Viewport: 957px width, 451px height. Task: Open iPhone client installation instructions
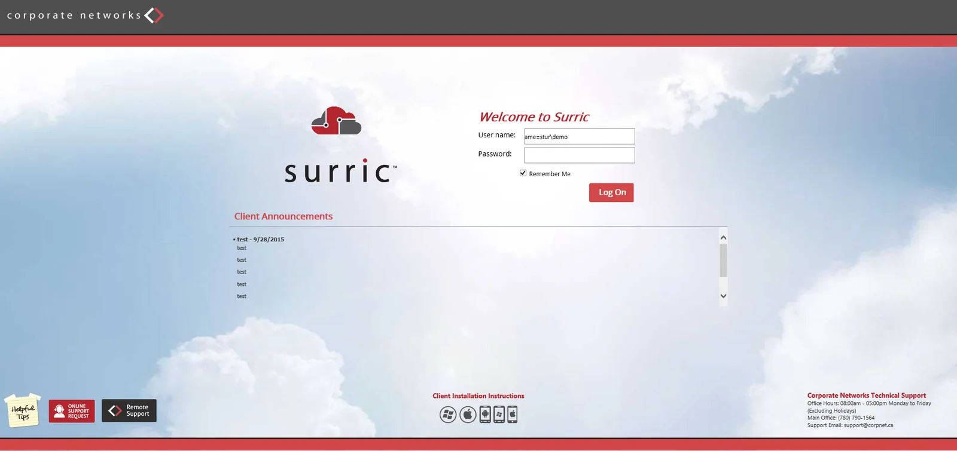(x=513, y=414)
